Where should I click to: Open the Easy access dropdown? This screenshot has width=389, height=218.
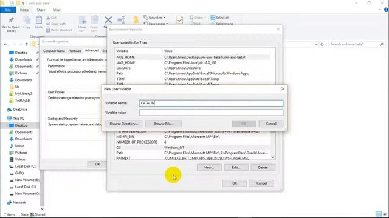(x=156, y=24)
